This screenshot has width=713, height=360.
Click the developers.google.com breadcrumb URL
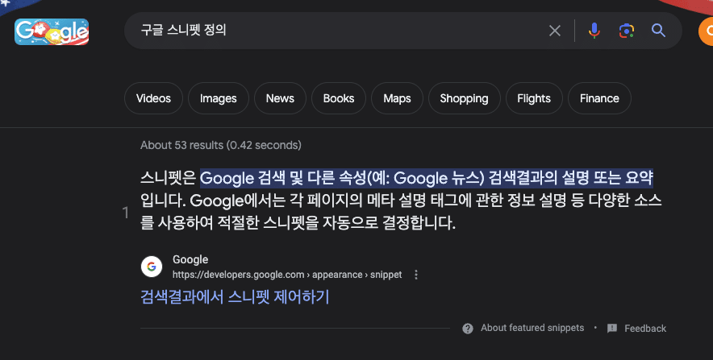coord(287,275)
